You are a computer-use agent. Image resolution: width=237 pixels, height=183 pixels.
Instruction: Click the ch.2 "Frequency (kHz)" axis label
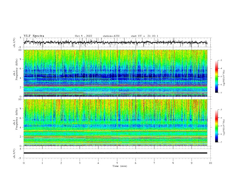coord(17,118)
